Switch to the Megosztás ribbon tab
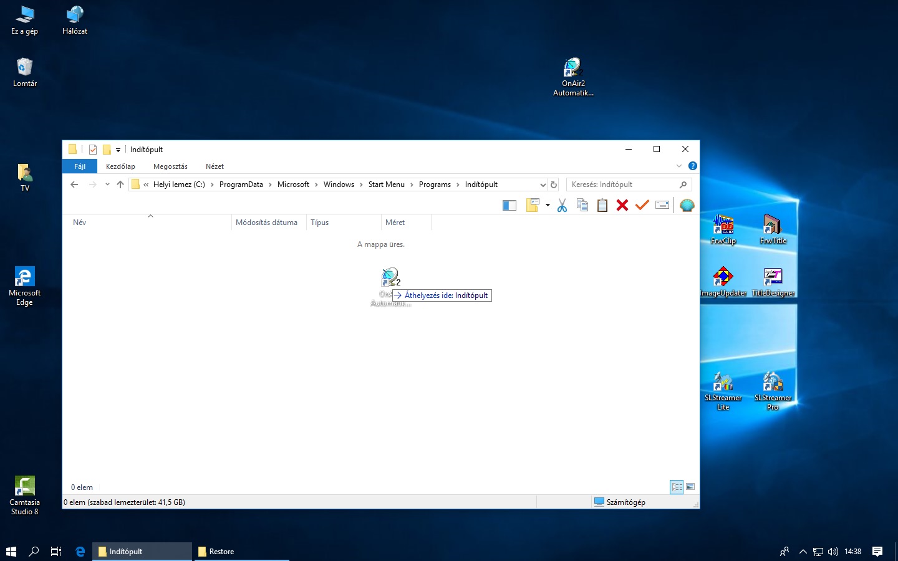Image resolution: width=898 pixels, height=561 pixels. pyautogui.click(x=170, y=166)
